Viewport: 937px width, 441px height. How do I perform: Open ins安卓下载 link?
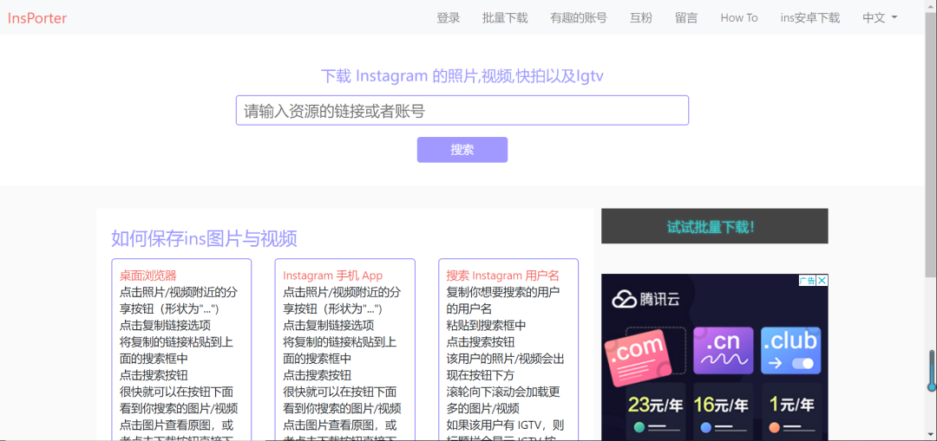pyautogui.click(x=810, y=18)
